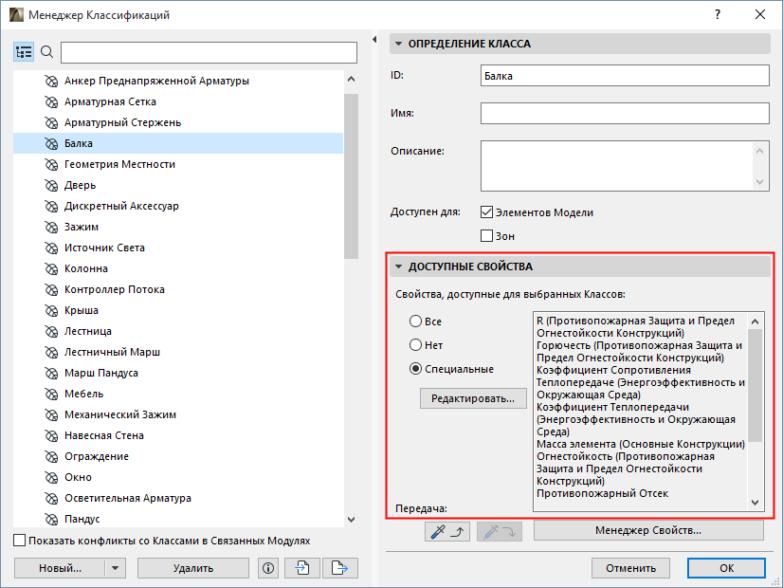Open Менеджер Свойств... button
783x588 pixels.
[x=648, y=530]
